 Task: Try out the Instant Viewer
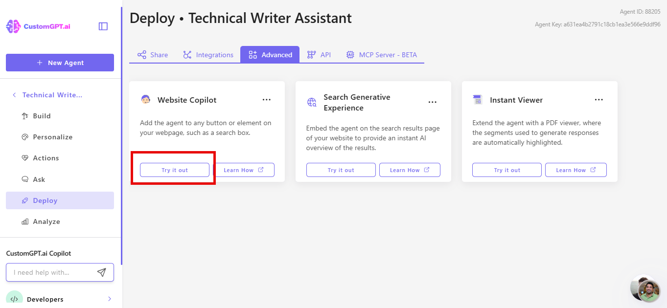click(x=507, y=170)
